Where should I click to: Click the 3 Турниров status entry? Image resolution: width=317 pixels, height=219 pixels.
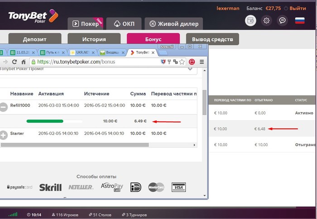pyautogui.click(x=134, y=215)
